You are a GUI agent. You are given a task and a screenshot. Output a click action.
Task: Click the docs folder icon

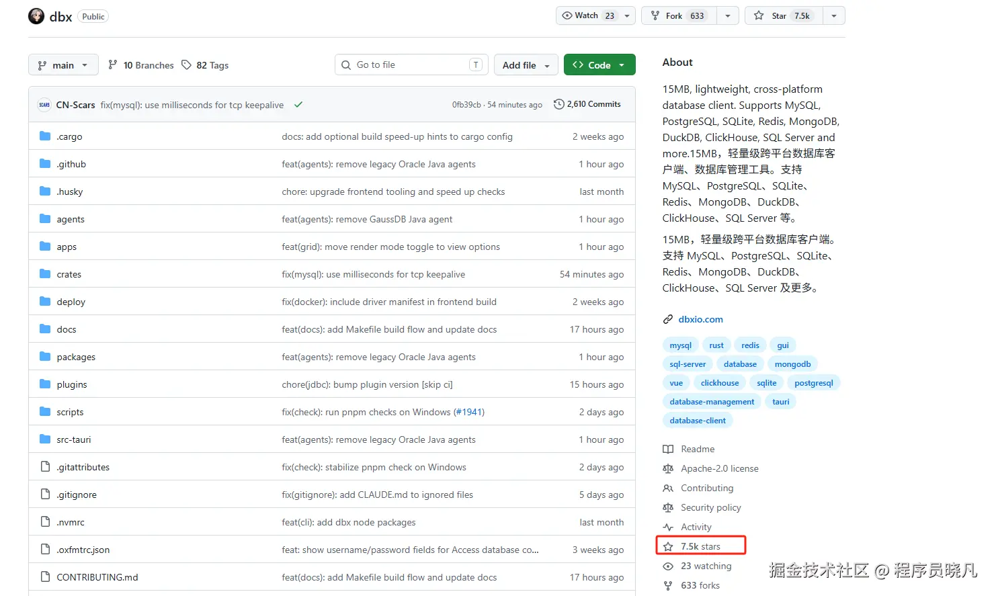(x=45, y=329)
